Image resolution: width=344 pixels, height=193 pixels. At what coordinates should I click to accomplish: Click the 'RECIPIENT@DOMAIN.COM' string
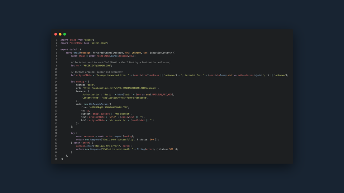pos(97,66)
